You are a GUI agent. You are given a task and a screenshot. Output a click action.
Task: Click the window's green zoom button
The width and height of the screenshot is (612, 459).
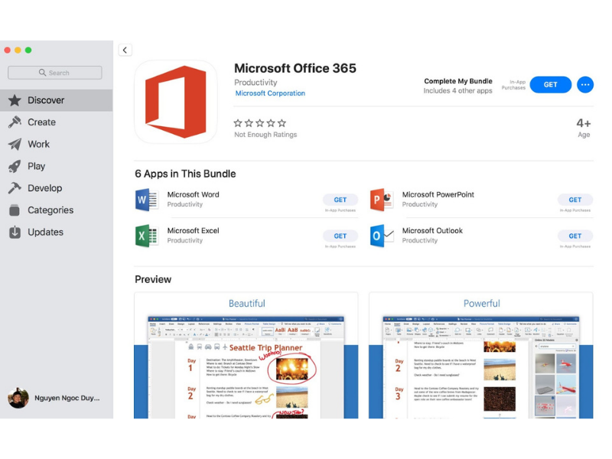click(28, 50)
